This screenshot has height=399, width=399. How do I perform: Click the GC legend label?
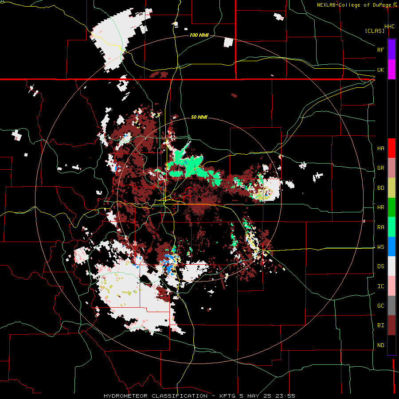tap(380, 305)
